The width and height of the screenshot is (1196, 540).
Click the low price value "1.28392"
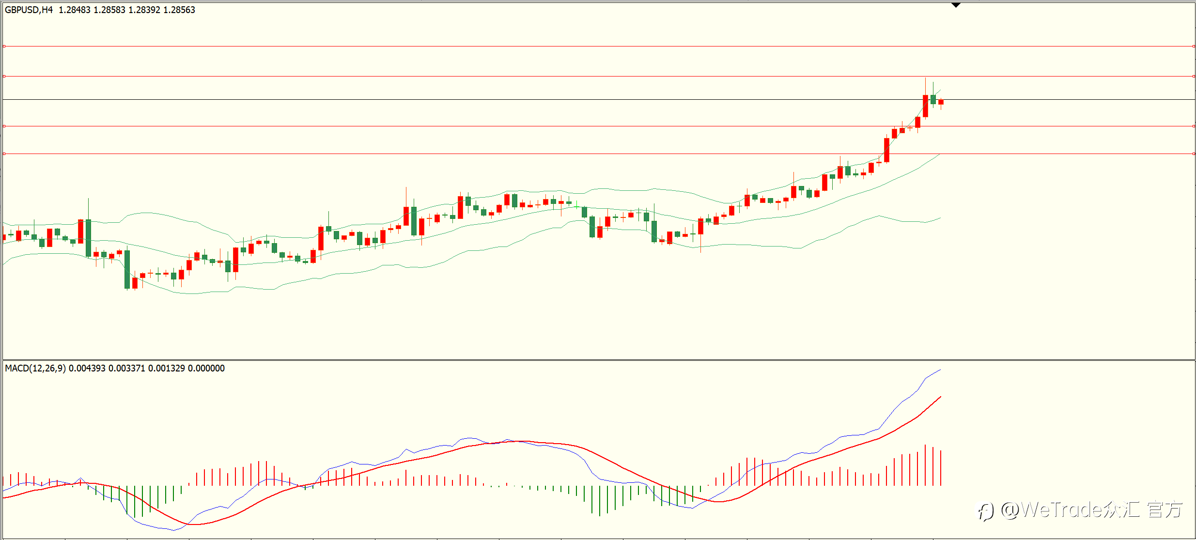pos(144,10)
